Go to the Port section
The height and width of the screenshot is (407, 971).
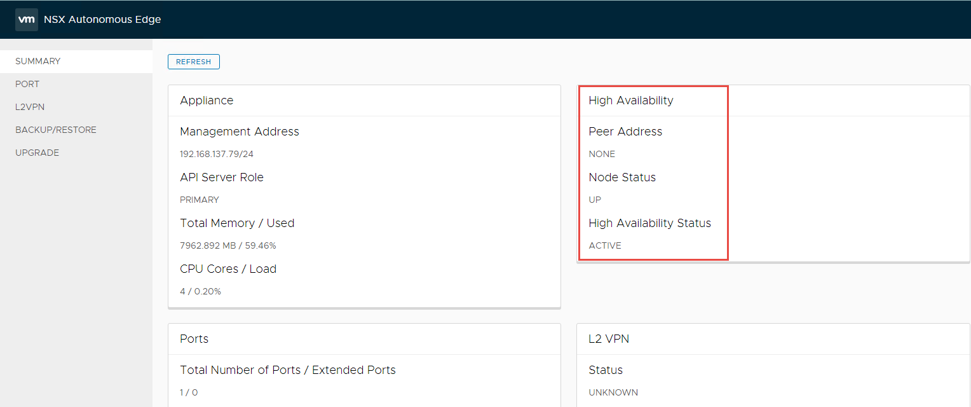[x=27, y=84]
